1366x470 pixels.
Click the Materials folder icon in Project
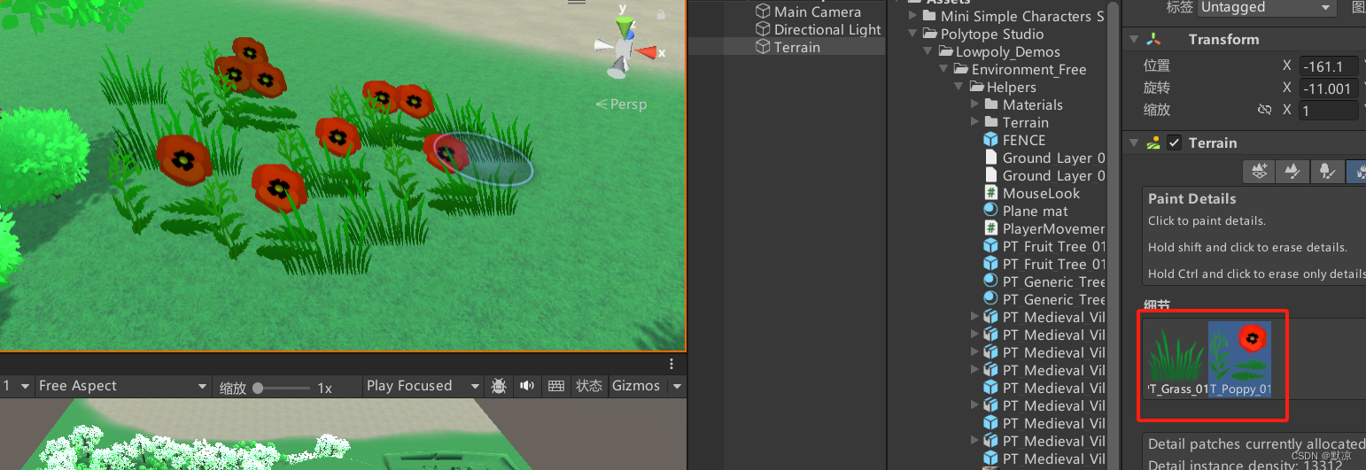(991, 104)
